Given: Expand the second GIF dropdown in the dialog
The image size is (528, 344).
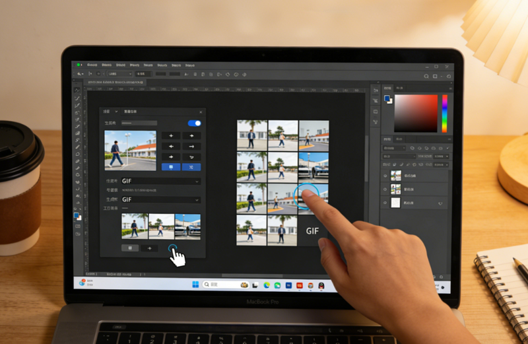Looking at the screenshot, I should click(160, 199).
